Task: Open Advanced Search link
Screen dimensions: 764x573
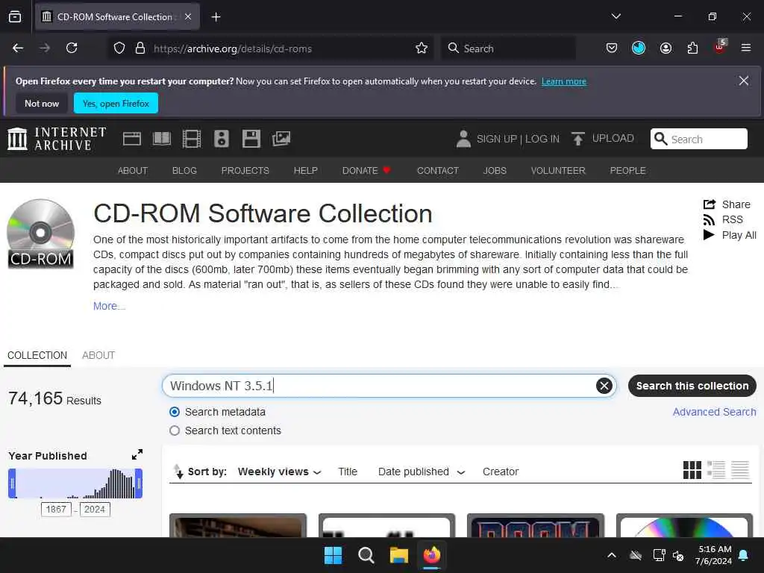Action: 714,412
